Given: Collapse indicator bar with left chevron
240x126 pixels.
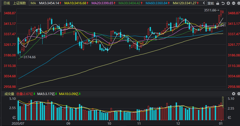Looking at the screenshot, I should 204,3.
